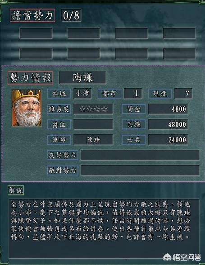
Task: Click the empty 敵對勢力 field
Action: coord(140,170)
